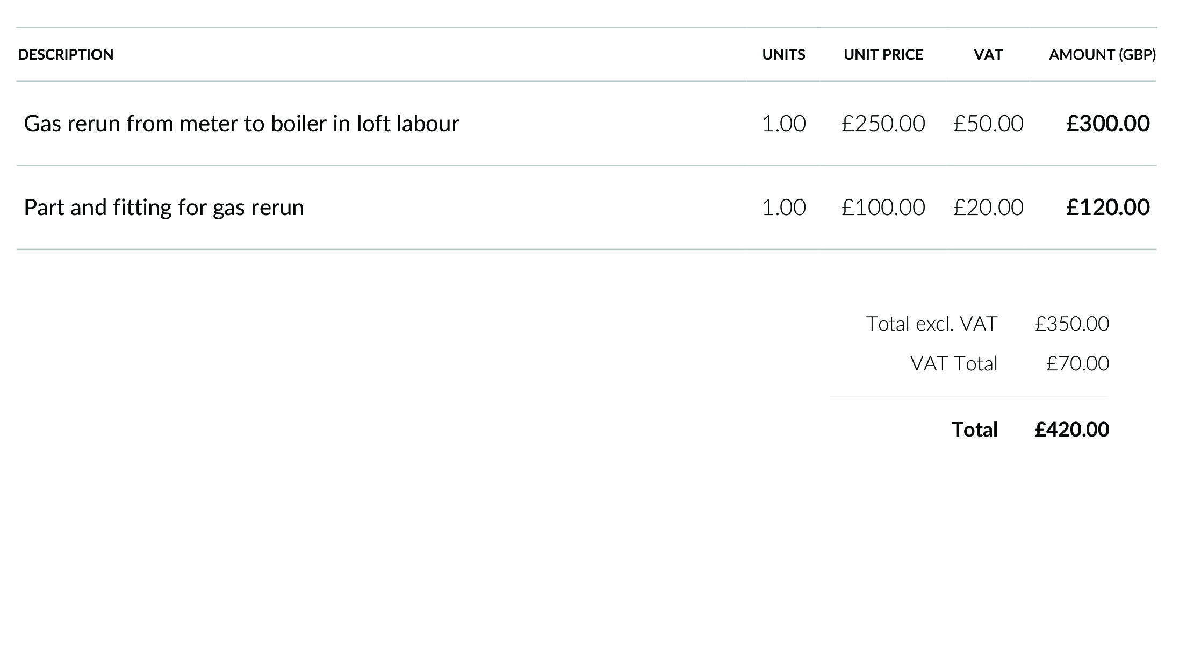Click the £20.00 VAT value
Image resolution: width=1201 pixels, height=658 pixels.
coord(988,208)
